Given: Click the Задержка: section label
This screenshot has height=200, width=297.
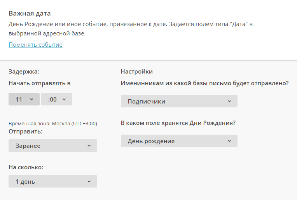Looking at the screenshot, I should point(24,72).
